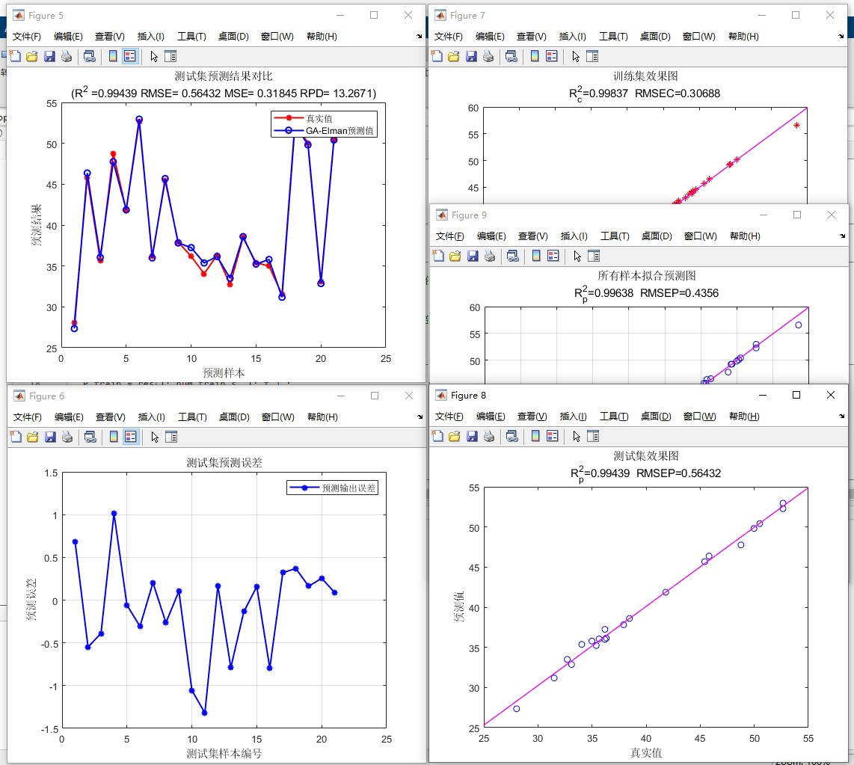The width and height of the screenshot is (854, 765).
Task: Save Figure 6 with the floppy disk icon
Action: [x=50, y=437]
